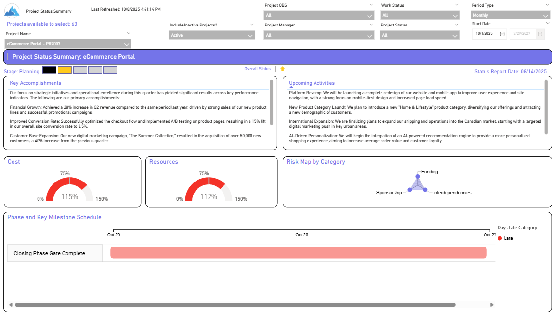Click the right arrow of horizontal scrollbar

coord(492,305)
